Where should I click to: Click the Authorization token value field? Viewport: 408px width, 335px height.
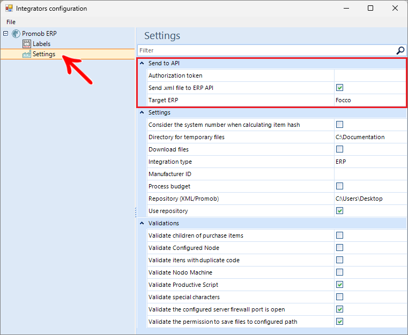click(370, 75)
